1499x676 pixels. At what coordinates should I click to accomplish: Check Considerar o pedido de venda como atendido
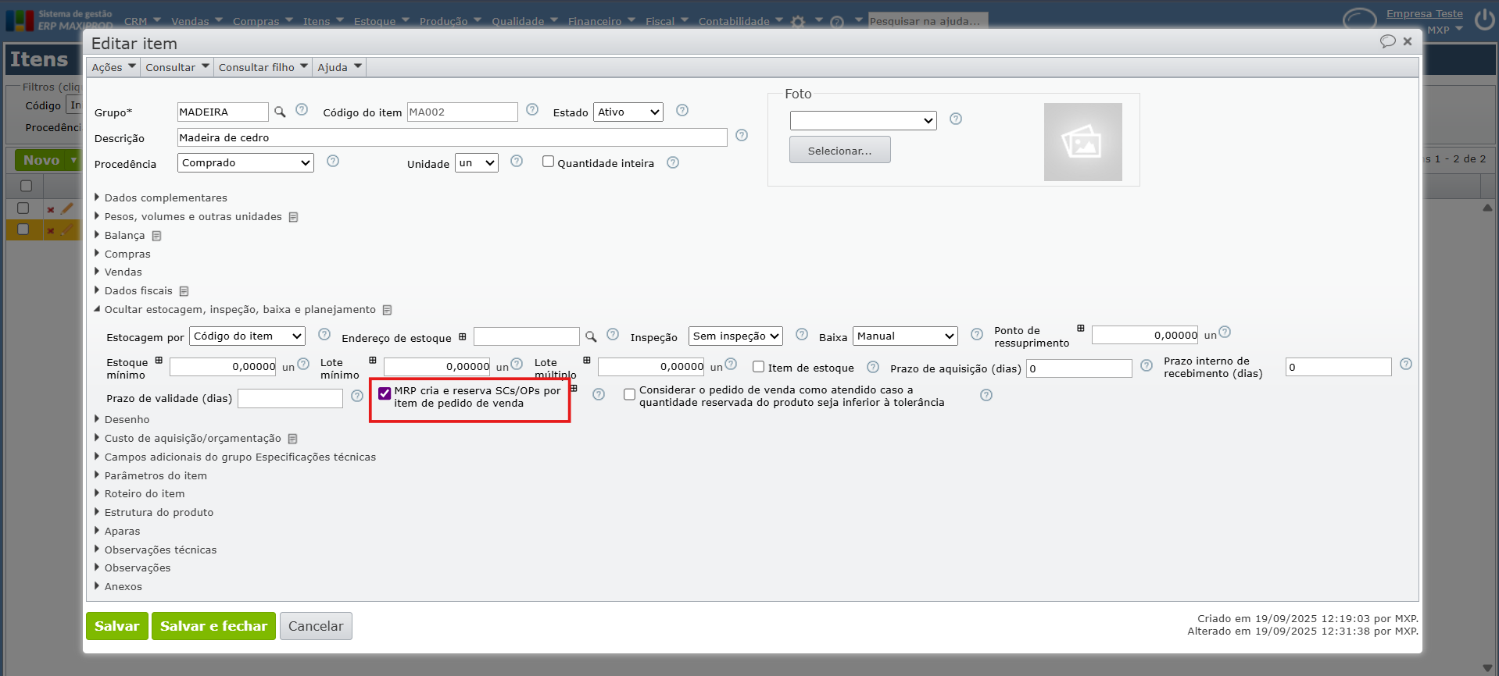point(629,395)
